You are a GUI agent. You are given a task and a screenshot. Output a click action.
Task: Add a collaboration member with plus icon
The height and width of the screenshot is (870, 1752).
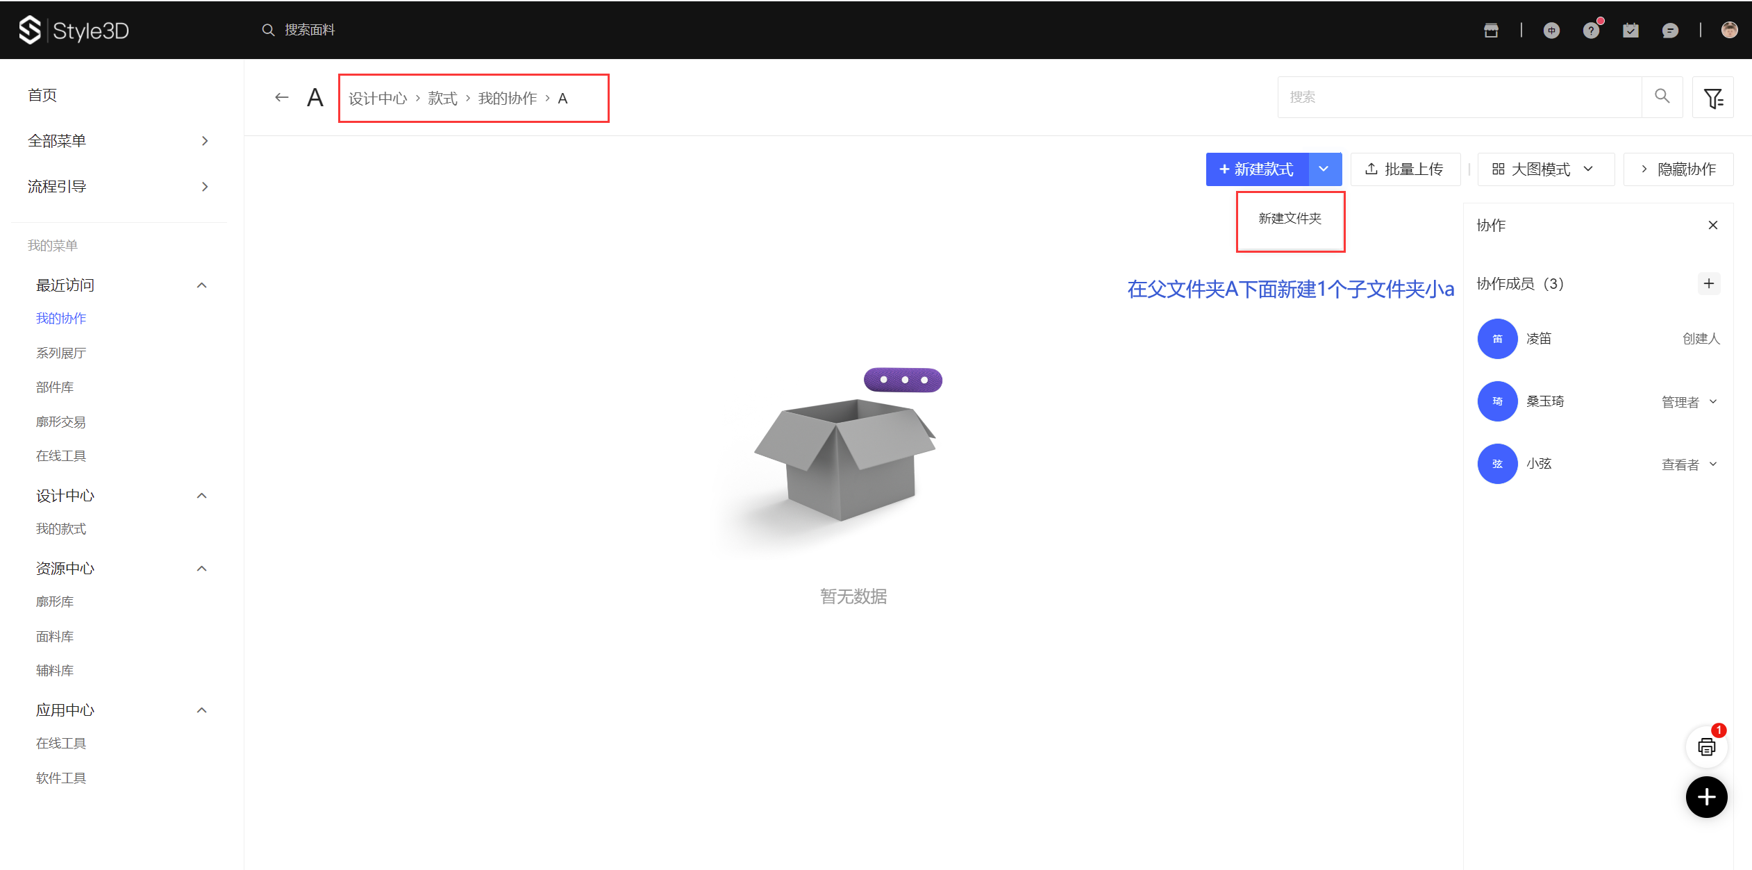click(x=1709, y=283)
